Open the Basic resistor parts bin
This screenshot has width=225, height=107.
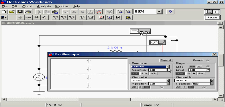point(29,18)
